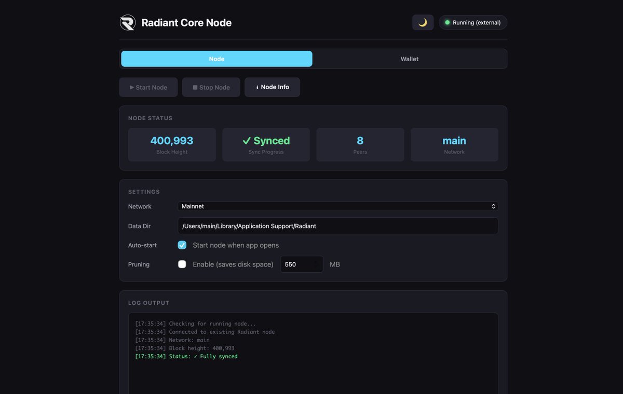Open the Network dropdown set to Mainnet
Viewport: 623px width, 394px height.
pyautogui.click(x=338, y=206)
